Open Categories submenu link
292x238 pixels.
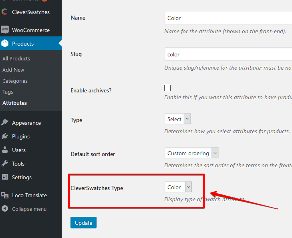[15, 81]
